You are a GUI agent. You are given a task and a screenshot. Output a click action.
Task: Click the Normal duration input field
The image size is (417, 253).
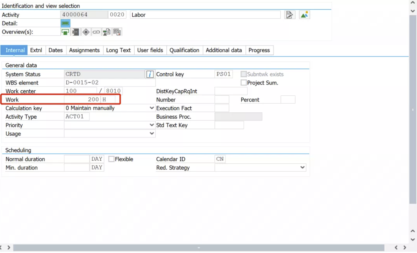(x=77, y=159)
